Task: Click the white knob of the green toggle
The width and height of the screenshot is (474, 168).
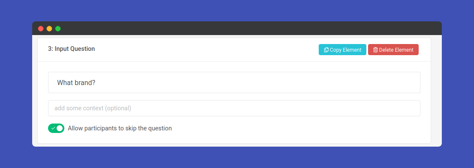Action: pyautogui.click(x=60, y=128)
